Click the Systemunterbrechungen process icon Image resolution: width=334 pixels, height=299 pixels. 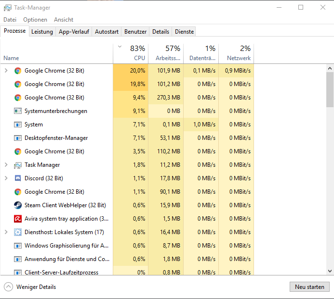coord(18,111)
